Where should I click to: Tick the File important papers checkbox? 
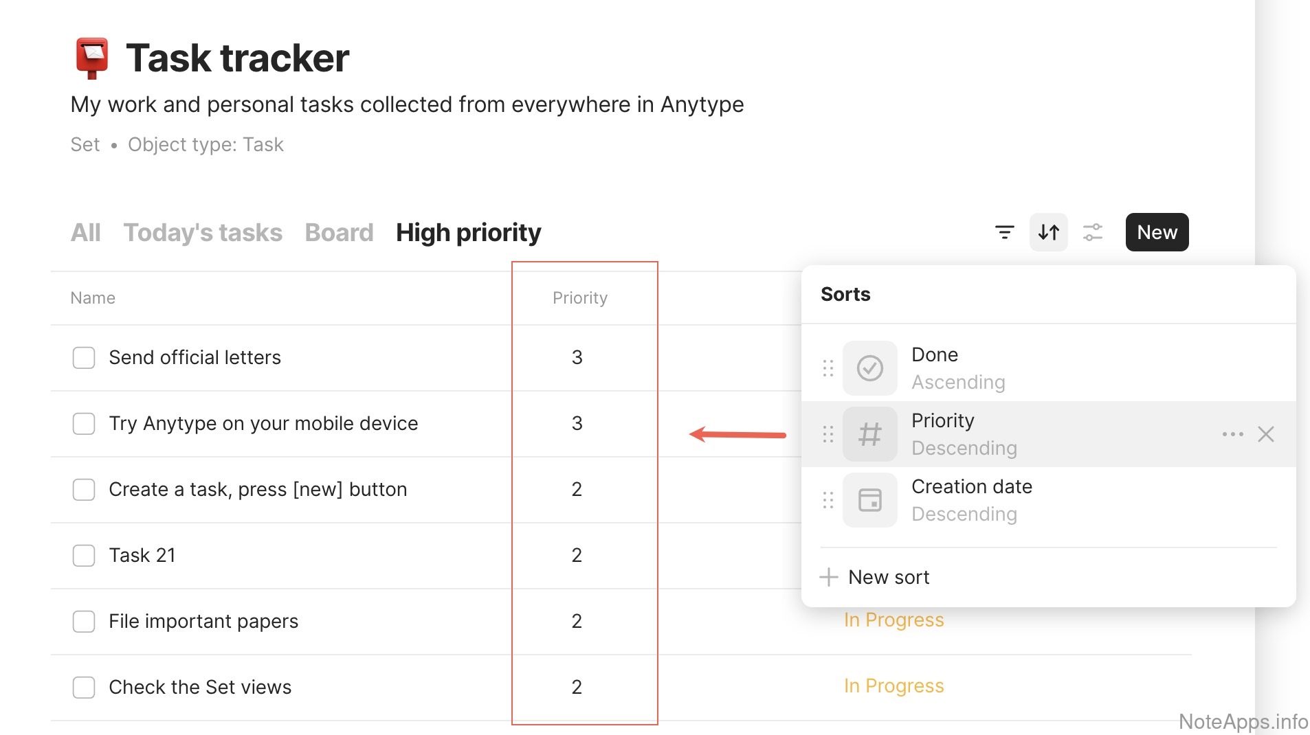pos(84,621)
